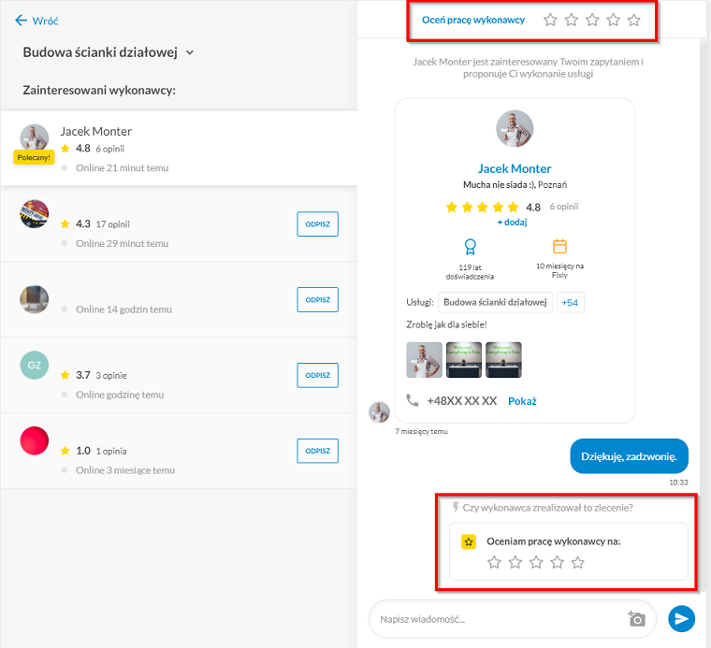Open the GZ contractor avatar
The image size is (711, 648).
[x=34, y=366]
